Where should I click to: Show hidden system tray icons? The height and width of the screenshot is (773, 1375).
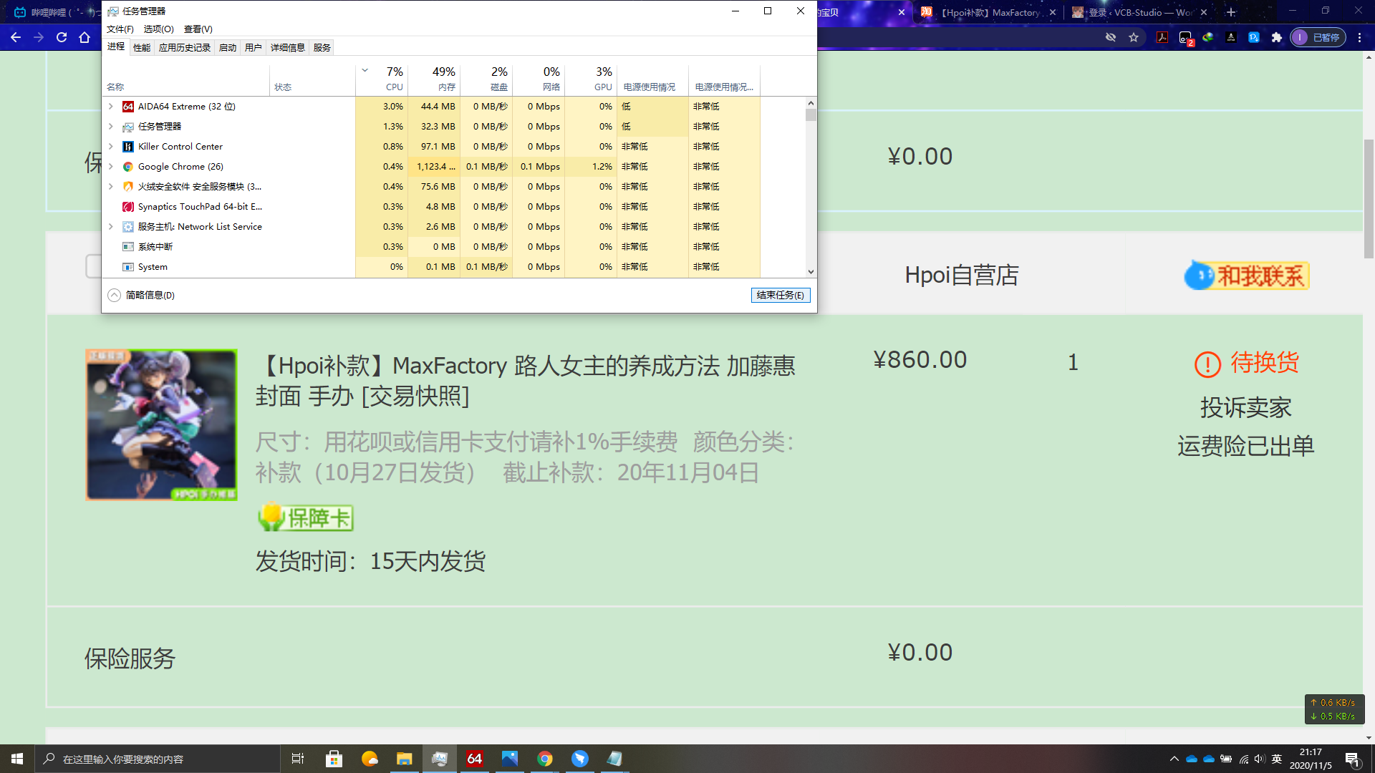pyautogui.click(x=1174, y=759)
